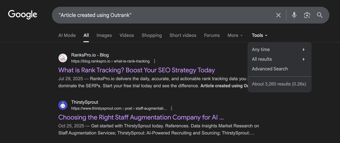Click the www.thirstysprout.com URL breadcrumb
The width and height of the screenshot is (340, 143).
[119, 108]
